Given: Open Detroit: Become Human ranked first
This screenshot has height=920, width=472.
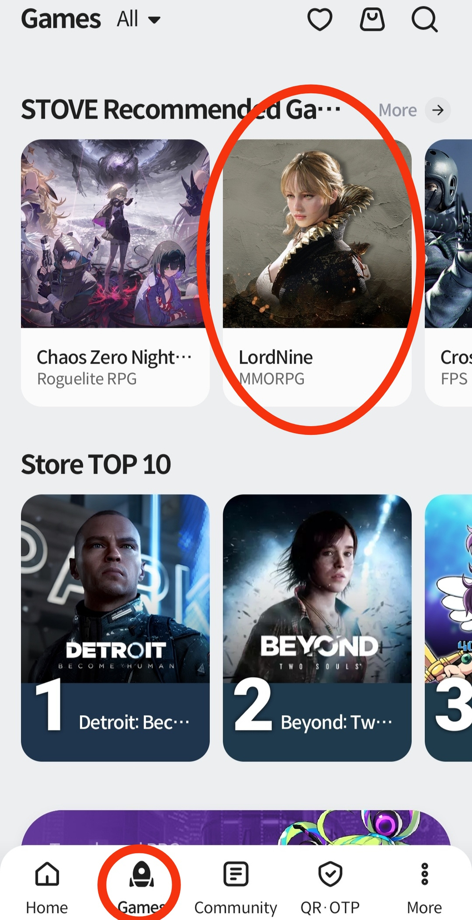Looking at the screenshot, I should pos(116,628).
